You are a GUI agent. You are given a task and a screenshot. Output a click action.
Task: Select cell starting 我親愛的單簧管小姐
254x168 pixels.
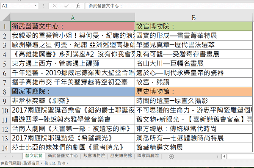click(72, 36)
